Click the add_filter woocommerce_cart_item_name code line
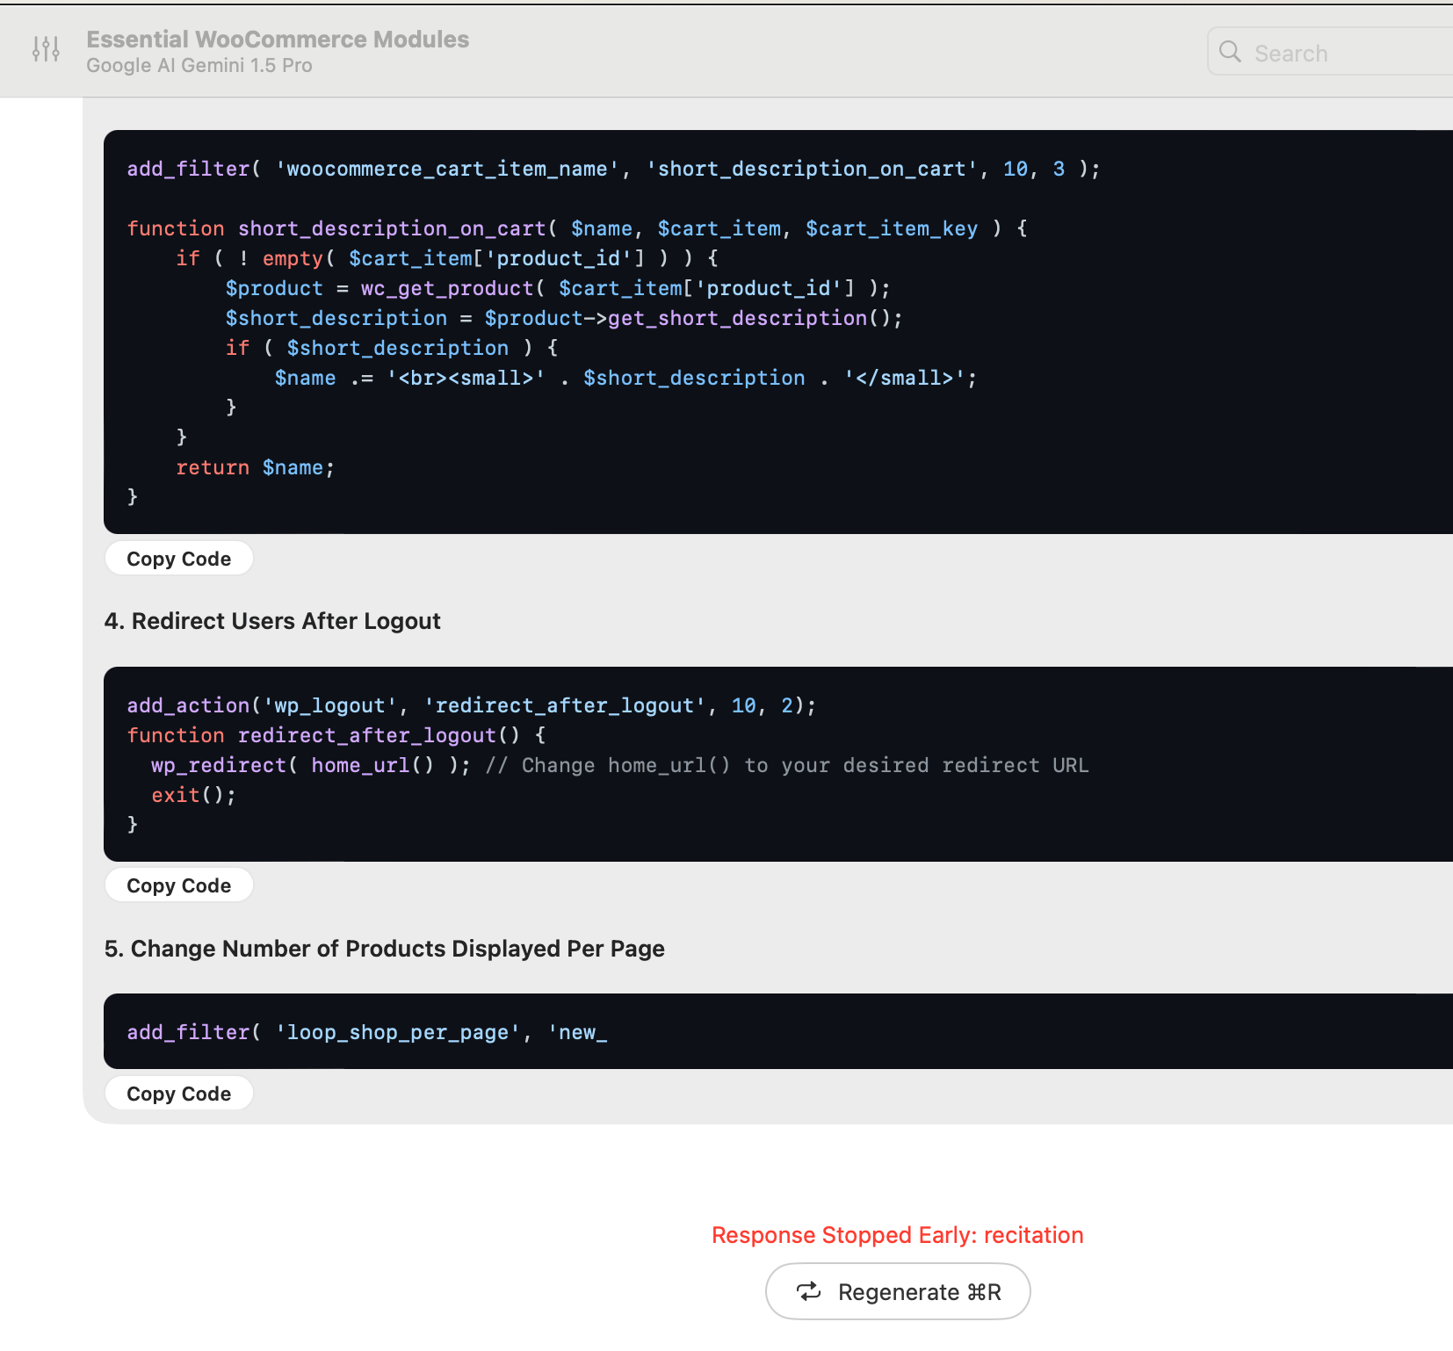Screen dimensions: 1453x1351 (x=613, y=169)
